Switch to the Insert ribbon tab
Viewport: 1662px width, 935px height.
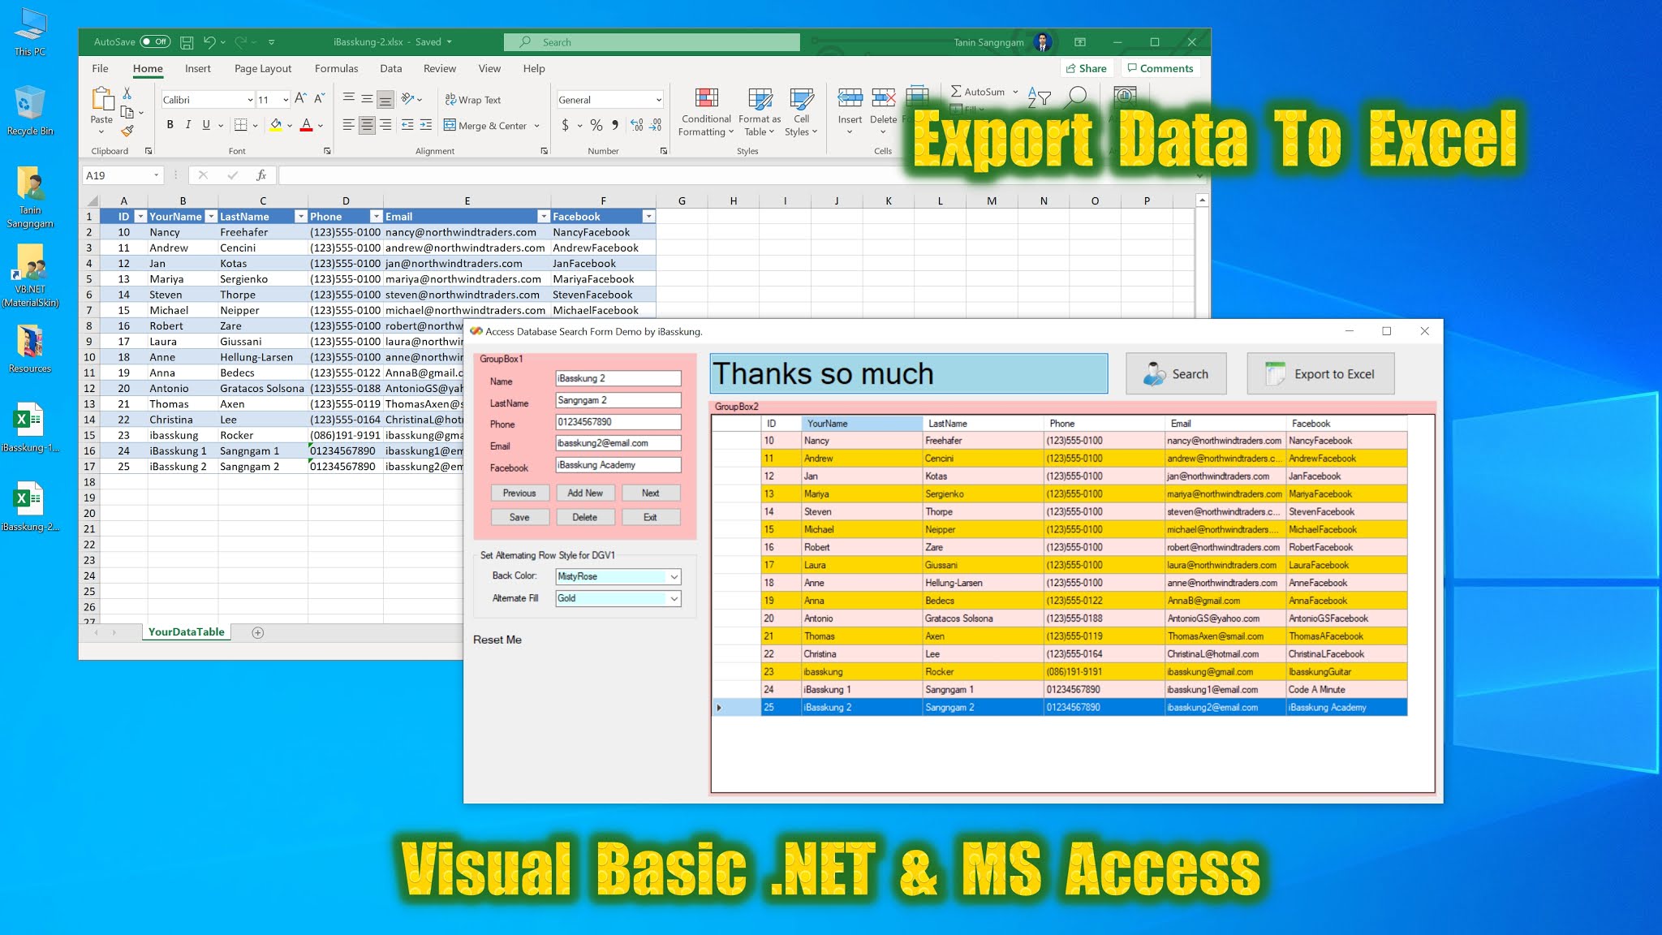(198, 68)
